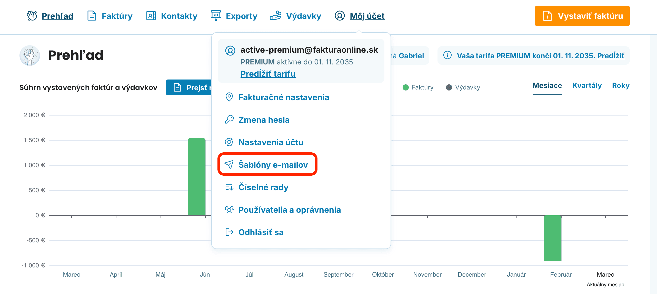The width and height of the screenshot is (657, 294).
Task: Click the Predĺžiť tarifu link
Action: pos(268,74)
